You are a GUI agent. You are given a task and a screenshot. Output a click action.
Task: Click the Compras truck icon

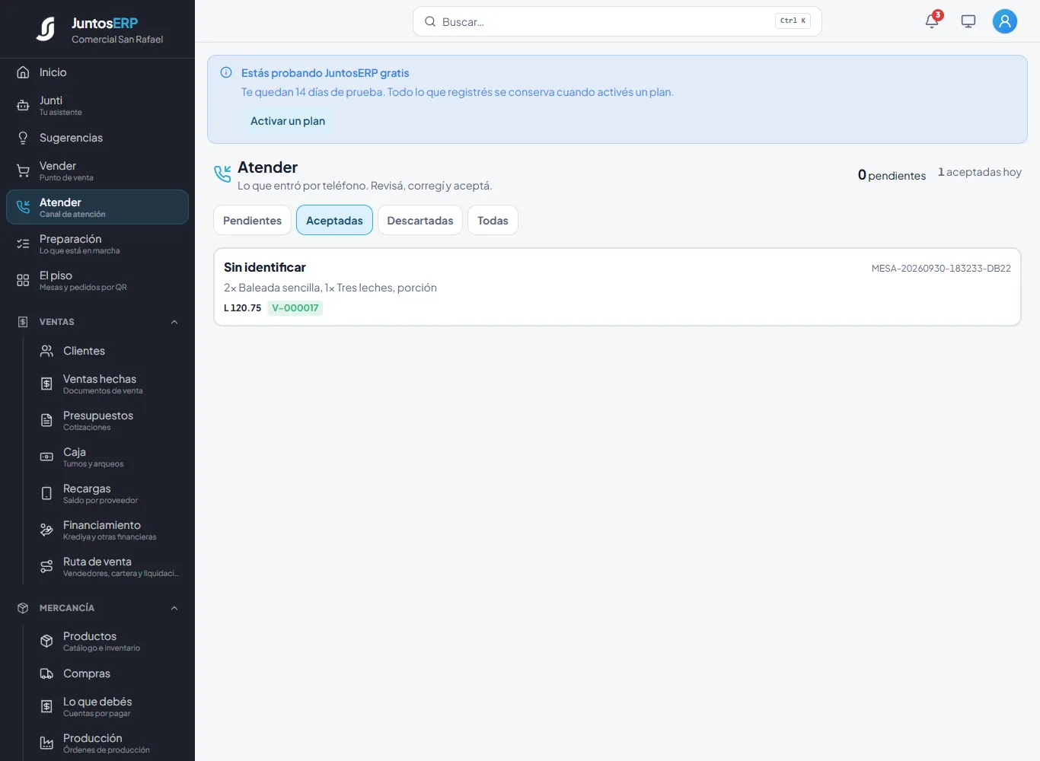tap(46, 673)
